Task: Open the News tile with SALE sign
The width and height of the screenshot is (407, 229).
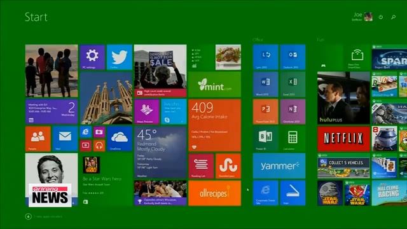Action: [x=160, y=71]
